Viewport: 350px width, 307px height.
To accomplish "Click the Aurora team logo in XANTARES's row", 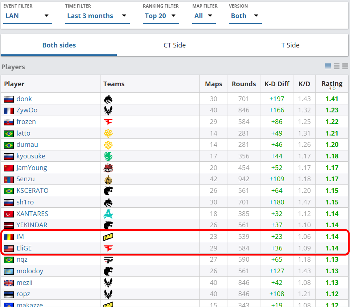I will pyautogui.click(x=108, y=214).
